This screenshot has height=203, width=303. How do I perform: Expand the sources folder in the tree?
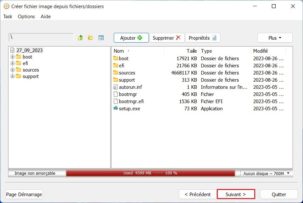click(x=12, y=70)
